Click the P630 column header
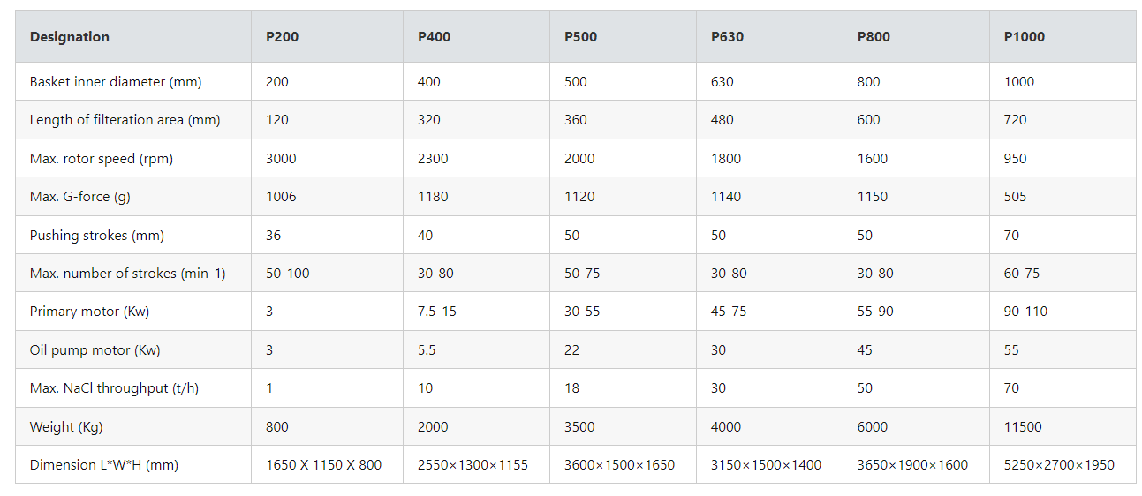Screen dimensions: 1142x496 coord(727,37)
